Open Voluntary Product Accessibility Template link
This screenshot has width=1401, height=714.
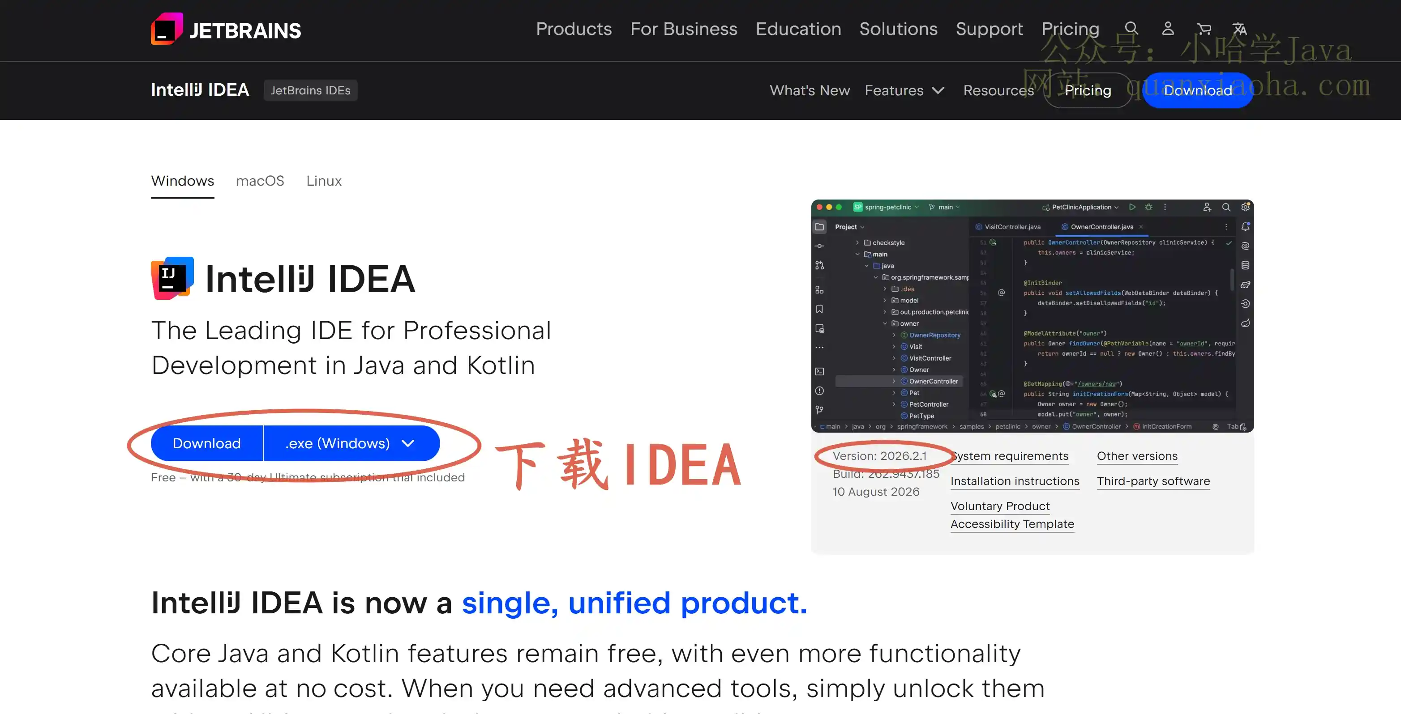click(1012, 515)
